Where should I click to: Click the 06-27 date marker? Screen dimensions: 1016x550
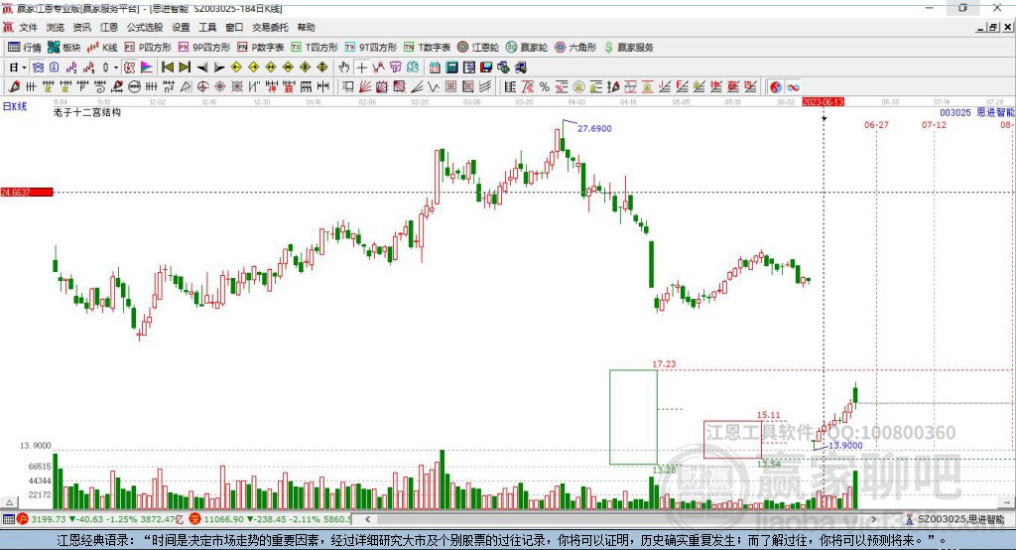click(876, 124)
